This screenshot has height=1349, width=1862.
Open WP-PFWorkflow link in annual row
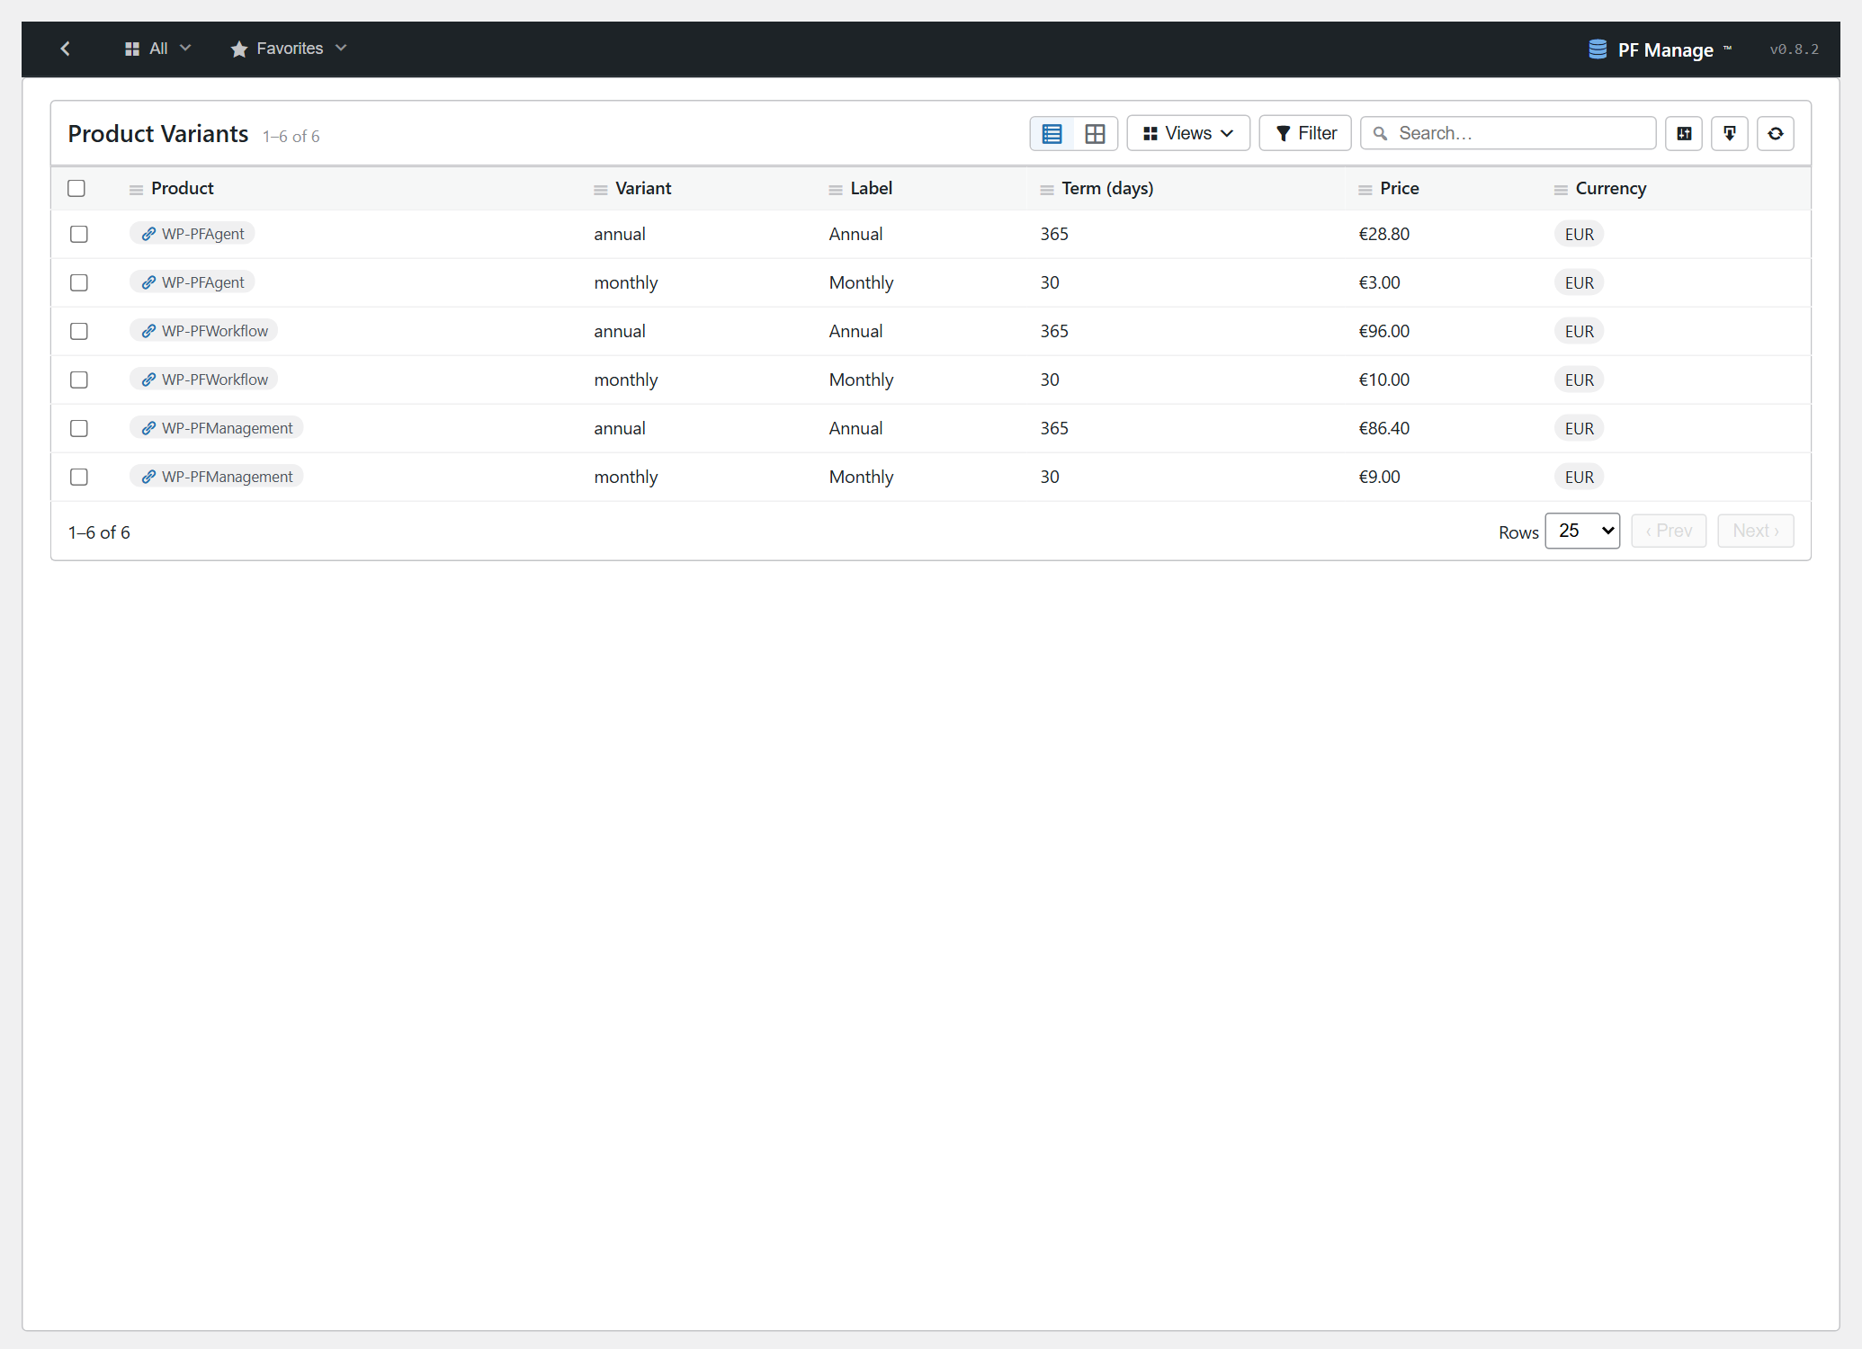pyautogui.click(x=204, y=331)
